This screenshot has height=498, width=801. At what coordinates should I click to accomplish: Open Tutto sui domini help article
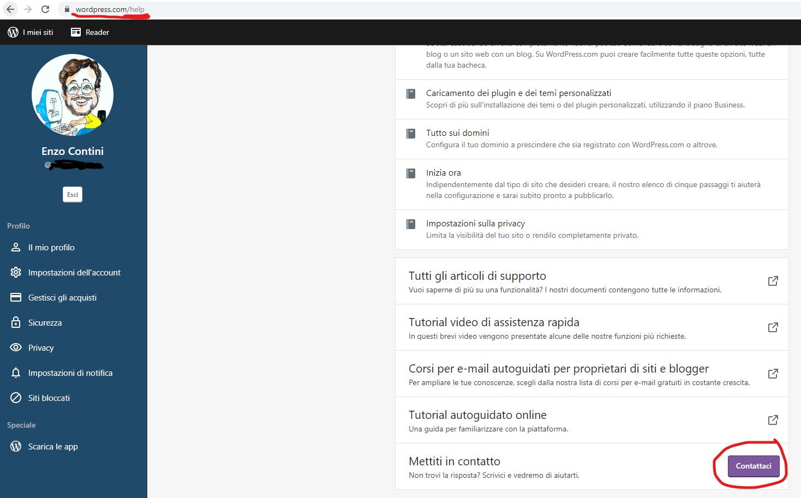[457, 133]
